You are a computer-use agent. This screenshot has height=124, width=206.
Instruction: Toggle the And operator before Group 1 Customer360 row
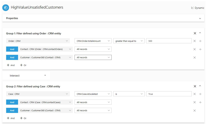pyautogui.click(x=12, y=57)
